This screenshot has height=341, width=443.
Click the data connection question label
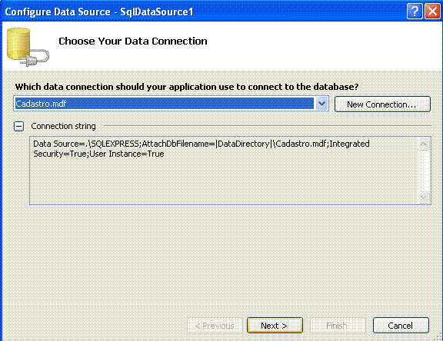187,87
